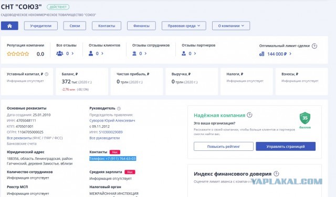The width and height of the screenshot is (336, 197).
Task: Click the Управлять страницей button
Action: click(x=286, y=147)
